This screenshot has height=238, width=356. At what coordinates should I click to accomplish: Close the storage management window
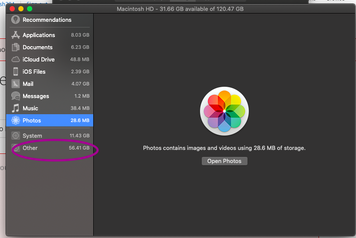pyautogui.click(x=12, y=9)
